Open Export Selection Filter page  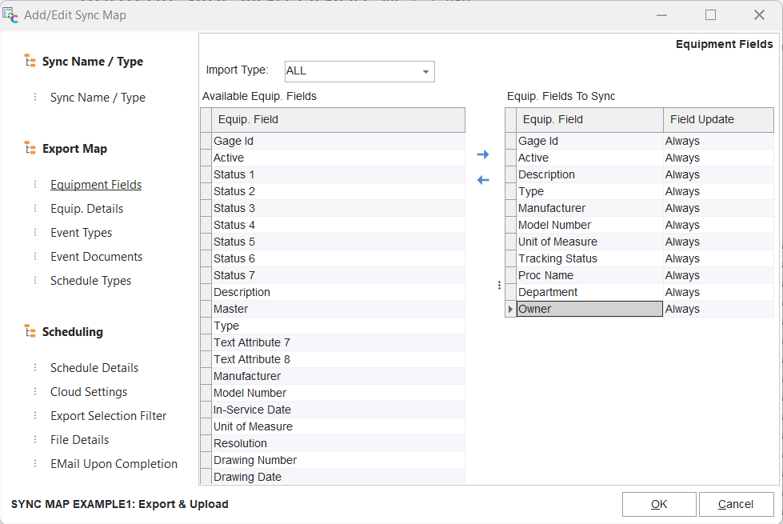coord(108,416)
